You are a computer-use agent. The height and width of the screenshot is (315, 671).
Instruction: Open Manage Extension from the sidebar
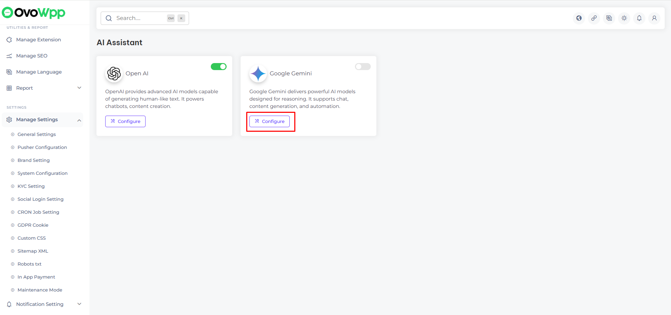pyautogui.click(x=38, y=40)
